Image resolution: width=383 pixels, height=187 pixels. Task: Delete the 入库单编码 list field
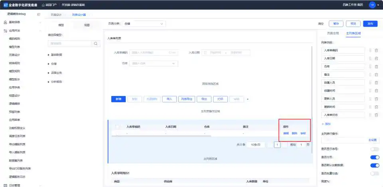pos(376,50)
